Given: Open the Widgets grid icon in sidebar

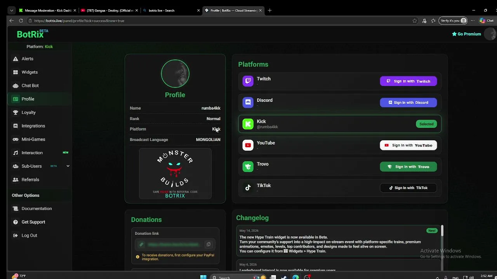Looking at the screenshot, I should point(16,72).
